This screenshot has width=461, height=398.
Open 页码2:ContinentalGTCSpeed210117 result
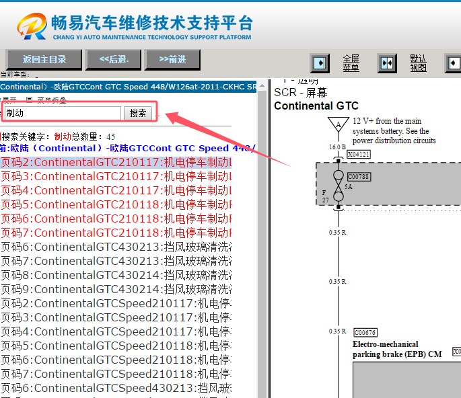point(116,303)
